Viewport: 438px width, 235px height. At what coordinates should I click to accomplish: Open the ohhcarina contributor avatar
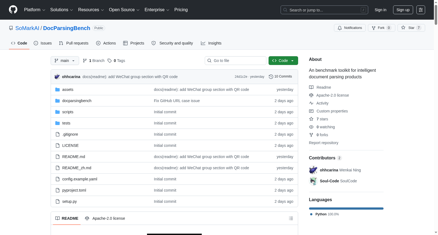(313, 170)
